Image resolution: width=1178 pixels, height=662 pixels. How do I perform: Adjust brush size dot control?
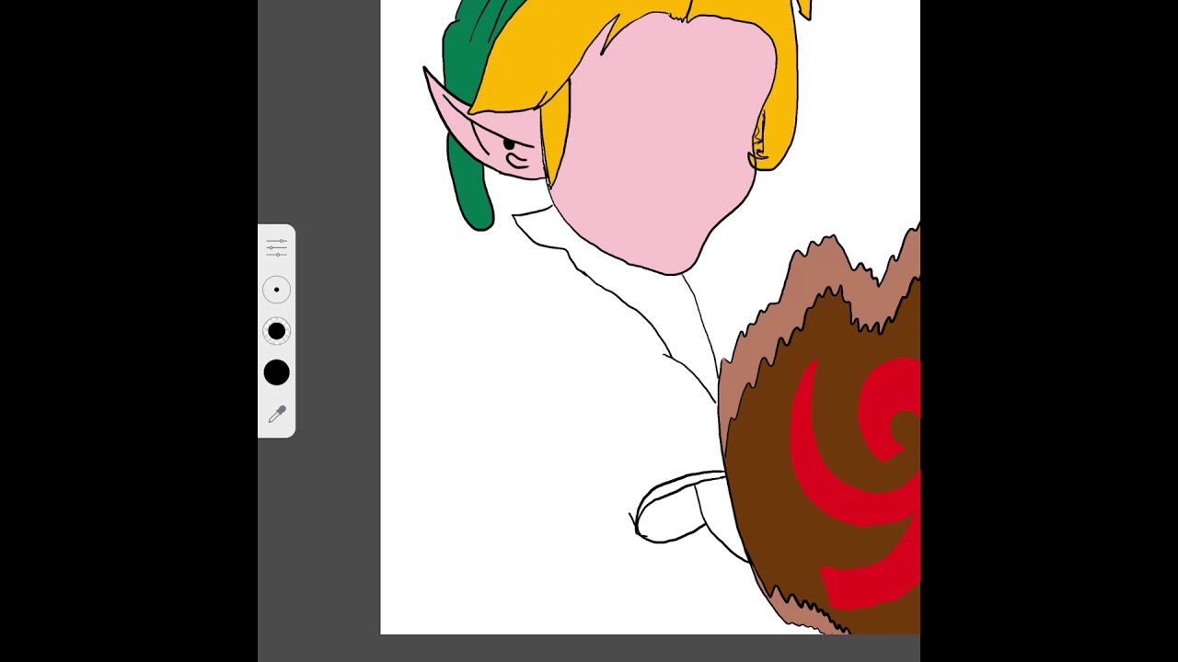(276, 290)
